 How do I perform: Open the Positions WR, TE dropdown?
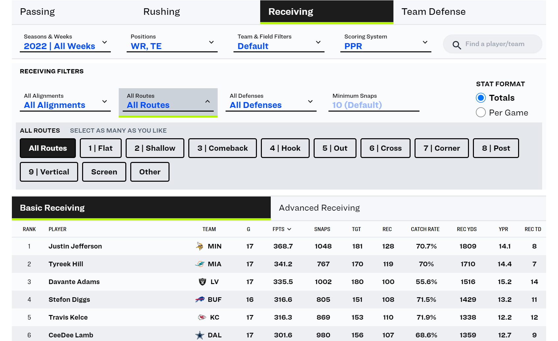(172, 42)
